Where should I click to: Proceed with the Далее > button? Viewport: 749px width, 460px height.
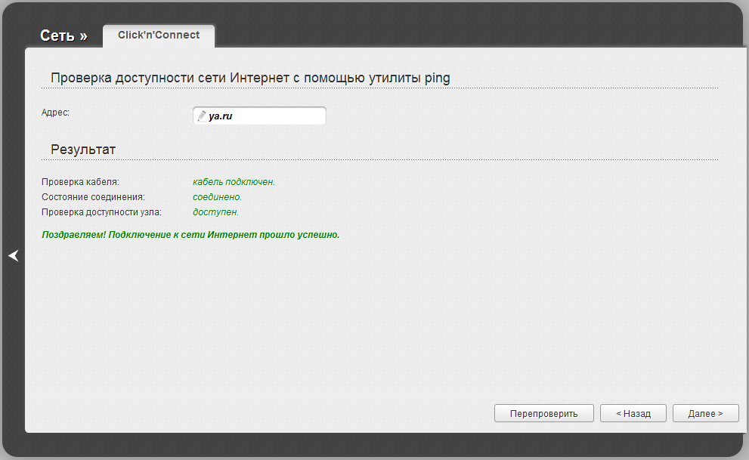(705, 413)
